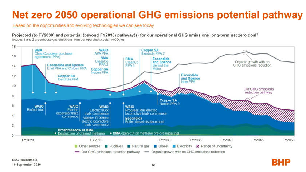
Task: Click the FY2020 x-axis label
Action: click(x=28, y=140)
